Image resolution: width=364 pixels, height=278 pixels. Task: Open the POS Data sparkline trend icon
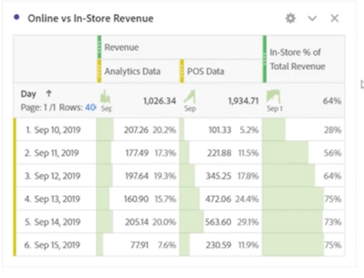[190, 97]
